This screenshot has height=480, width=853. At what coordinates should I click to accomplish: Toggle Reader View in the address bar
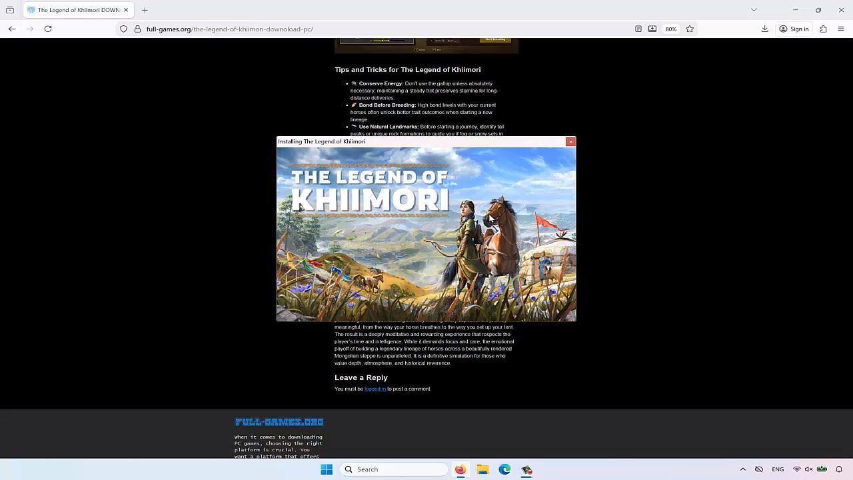click(x=638, y=29)
